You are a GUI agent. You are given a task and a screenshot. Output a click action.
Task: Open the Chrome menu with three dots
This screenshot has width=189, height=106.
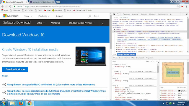187,6
